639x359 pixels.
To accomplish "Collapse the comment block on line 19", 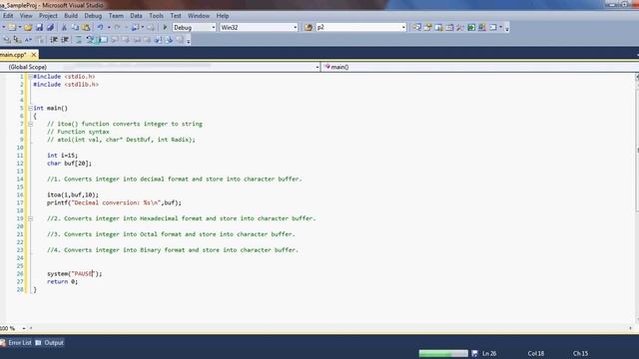I will click(x=30, y=218).
